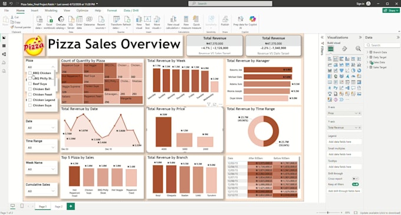Open X-axis Price field dropdown arrow
Image resolution: width=401 pixels, height=215 pixels.
(356, 113)
